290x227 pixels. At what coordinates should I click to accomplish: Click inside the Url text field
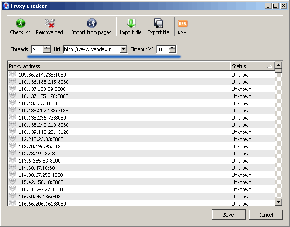pos(92,49)
